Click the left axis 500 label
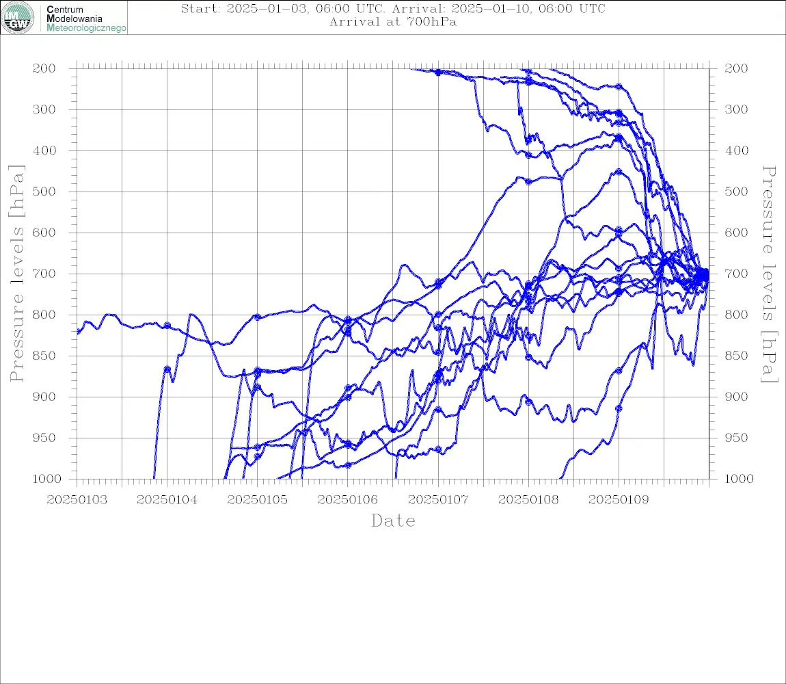This screenshot has height=684, width=786. click(44, 192)
